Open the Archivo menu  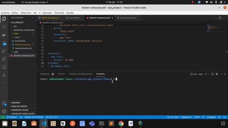tap(5, 13)
